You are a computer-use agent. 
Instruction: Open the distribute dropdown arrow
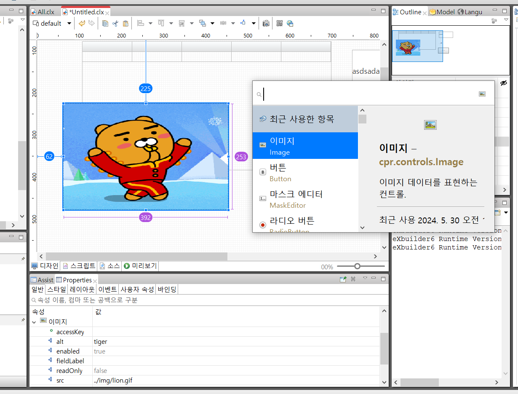pos(233,24)
